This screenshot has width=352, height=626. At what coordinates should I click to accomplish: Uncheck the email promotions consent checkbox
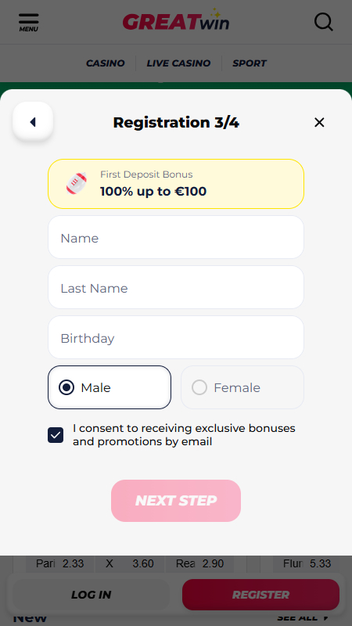pyautogui.click(x=56, y=435)
